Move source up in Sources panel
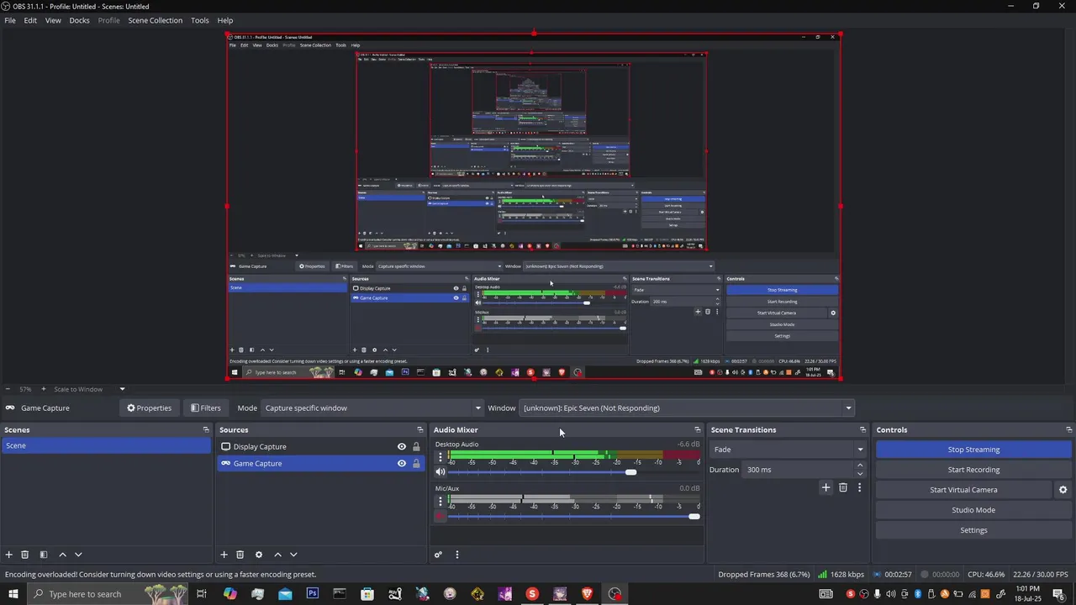 click(x=277, y=555)
